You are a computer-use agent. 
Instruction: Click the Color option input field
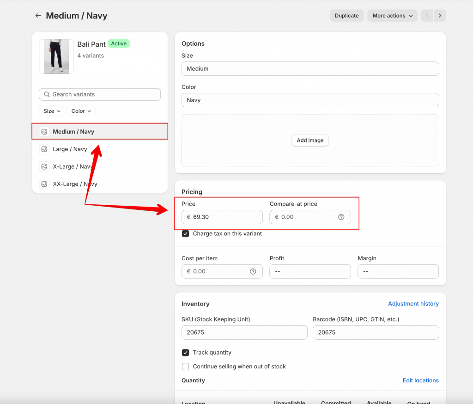310,100
